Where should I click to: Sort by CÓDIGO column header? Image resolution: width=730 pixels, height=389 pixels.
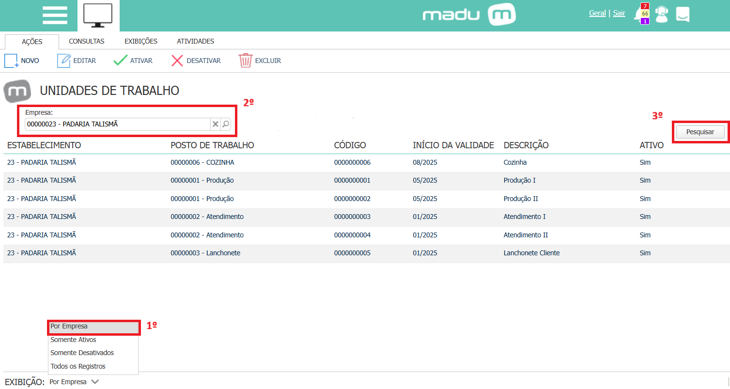click(x=350, y=145)
